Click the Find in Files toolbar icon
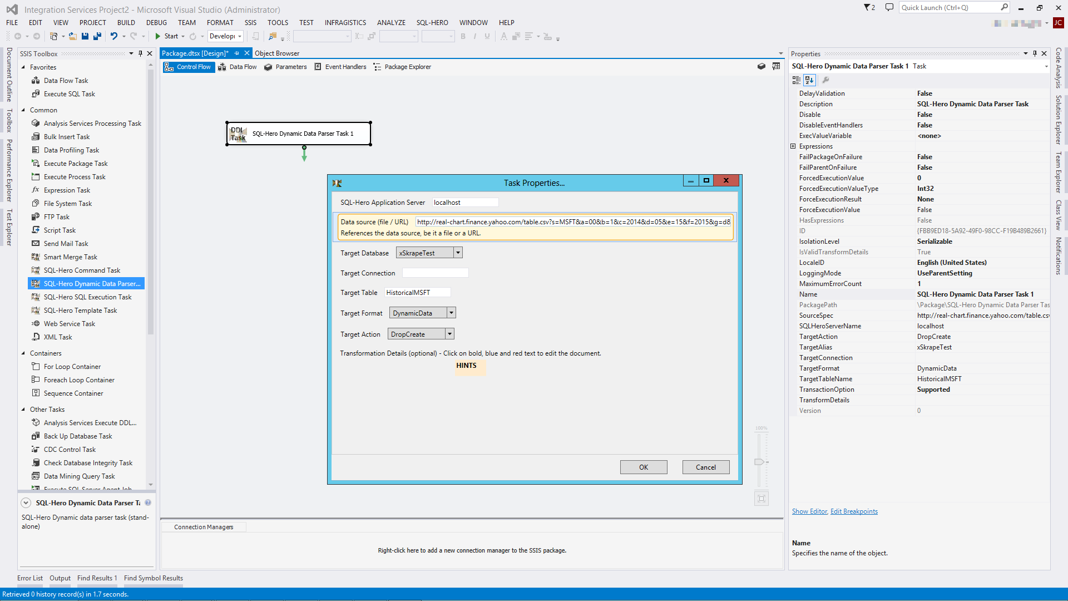The width and height of the screenshot is (1068, 601). pyautogui.click(x=273, y=36)
